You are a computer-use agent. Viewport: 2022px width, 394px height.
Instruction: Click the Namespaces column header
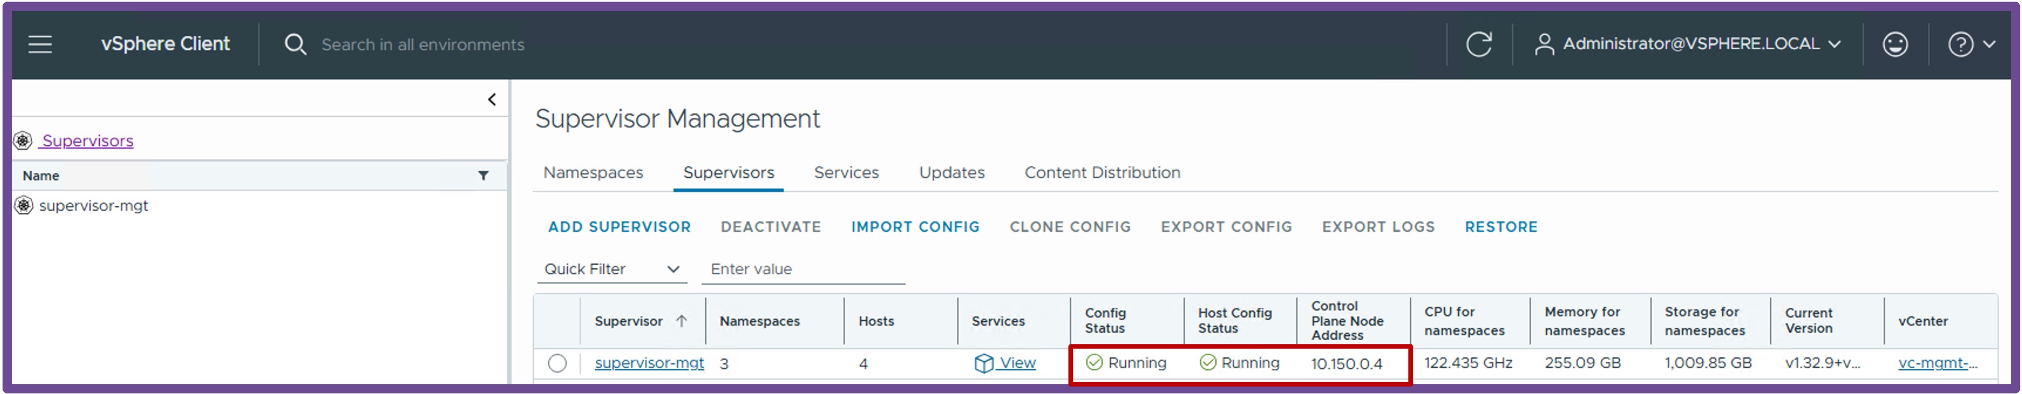coord(760,321)
